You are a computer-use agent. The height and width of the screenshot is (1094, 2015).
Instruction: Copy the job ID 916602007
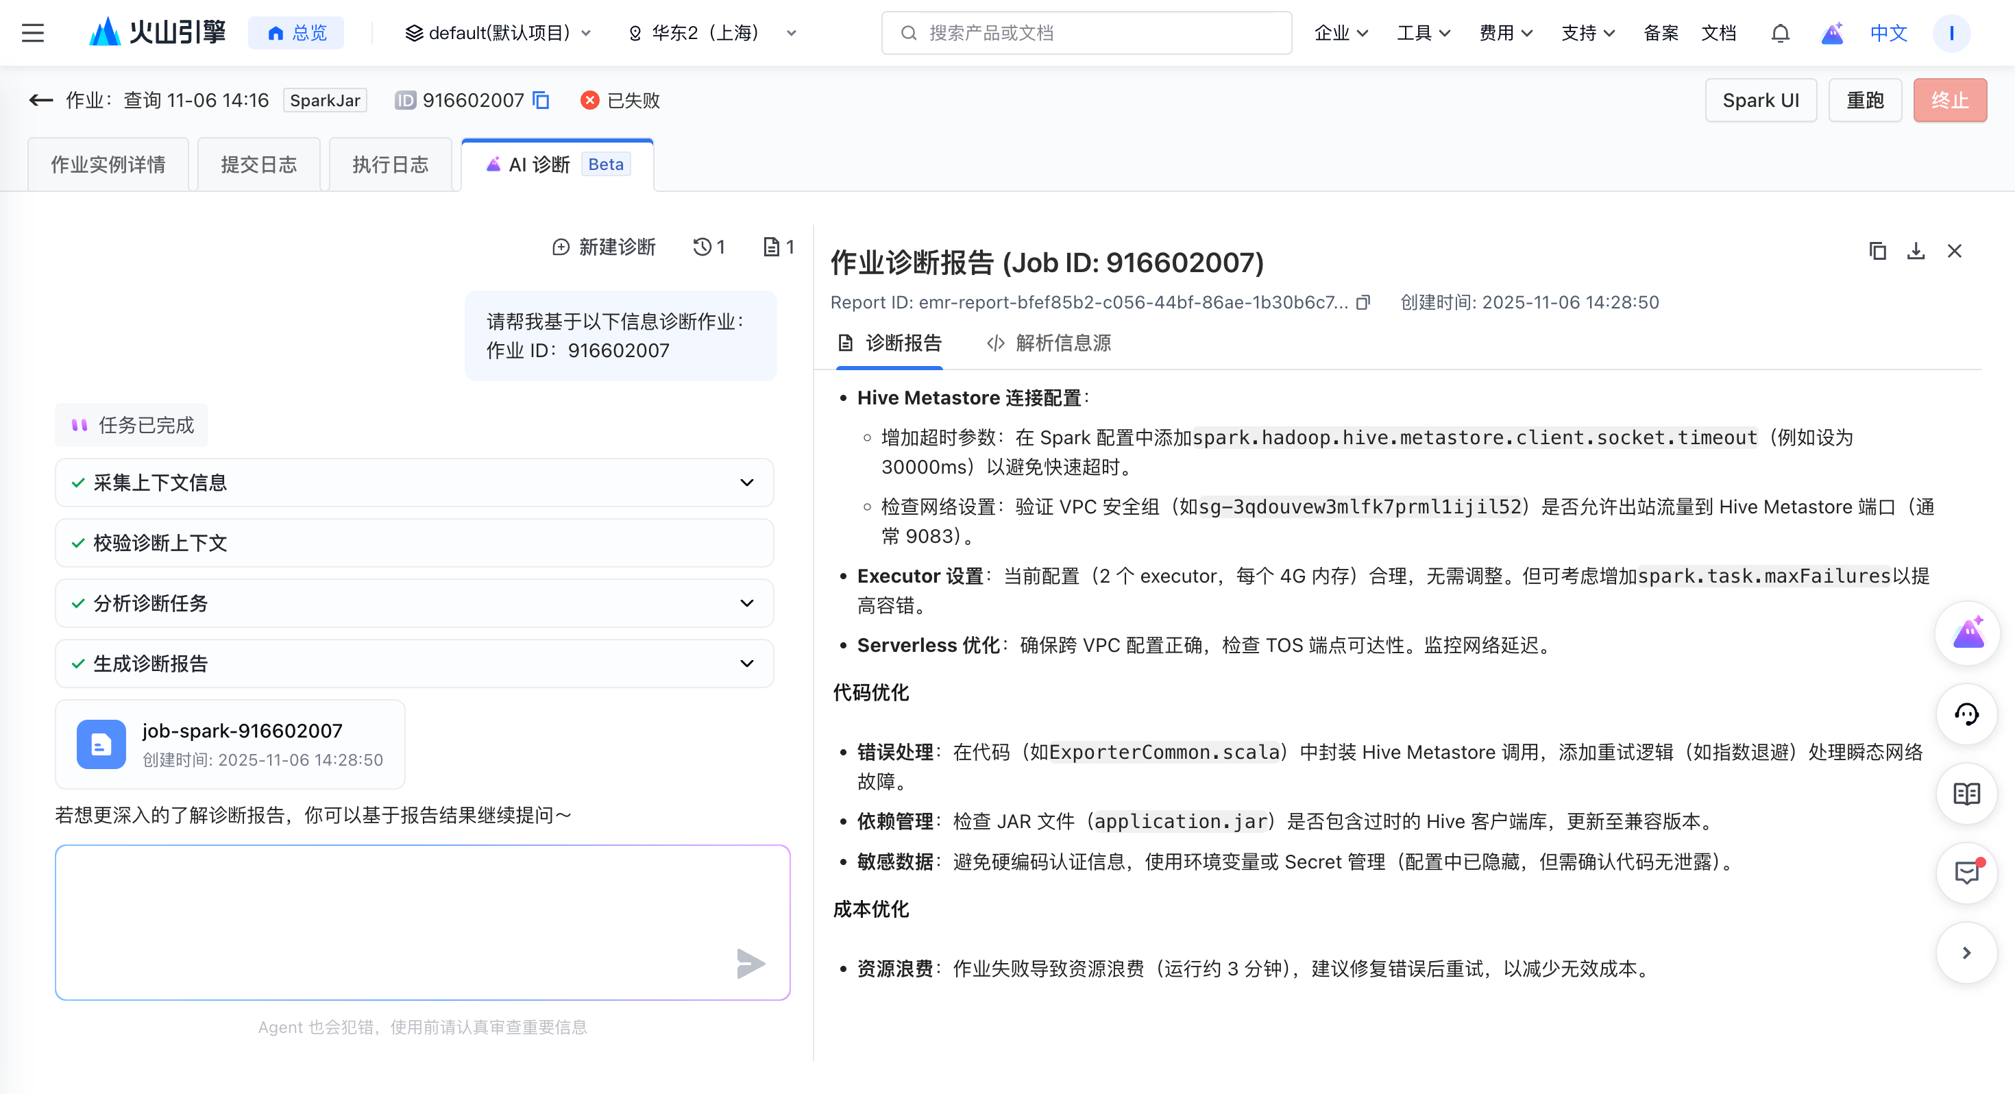tap(541, 100)
